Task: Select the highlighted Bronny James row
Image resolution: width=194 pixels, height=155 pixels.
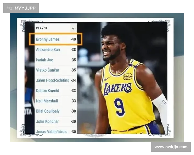Action: pos(55,39)
